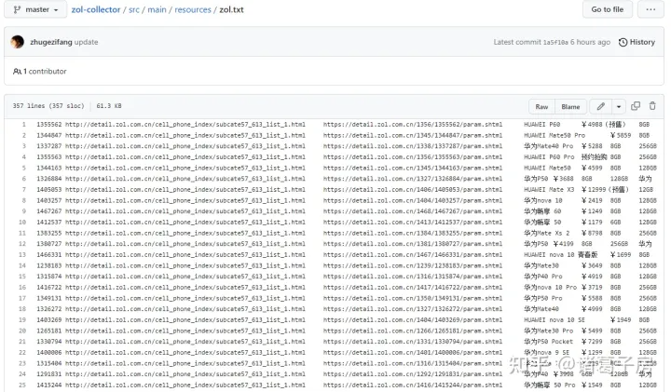
Task: Click the 61.3 KB file size
Action: (x=109, y=105)
